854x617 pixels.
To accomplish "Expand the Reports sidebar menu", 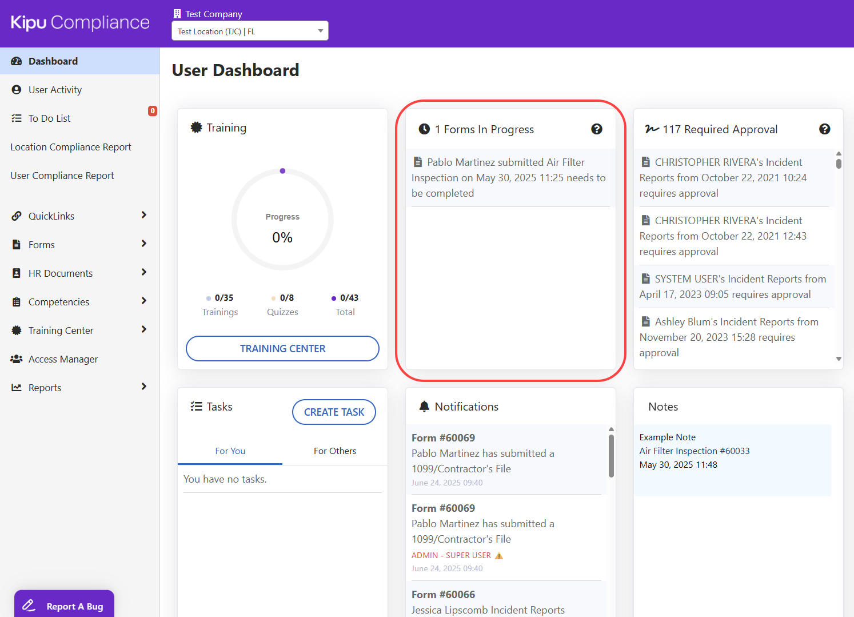I will pos(144,387).
